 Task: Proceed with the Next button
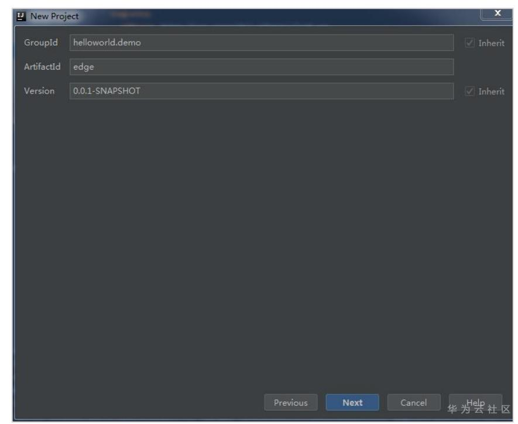click(x=352, y=402)
